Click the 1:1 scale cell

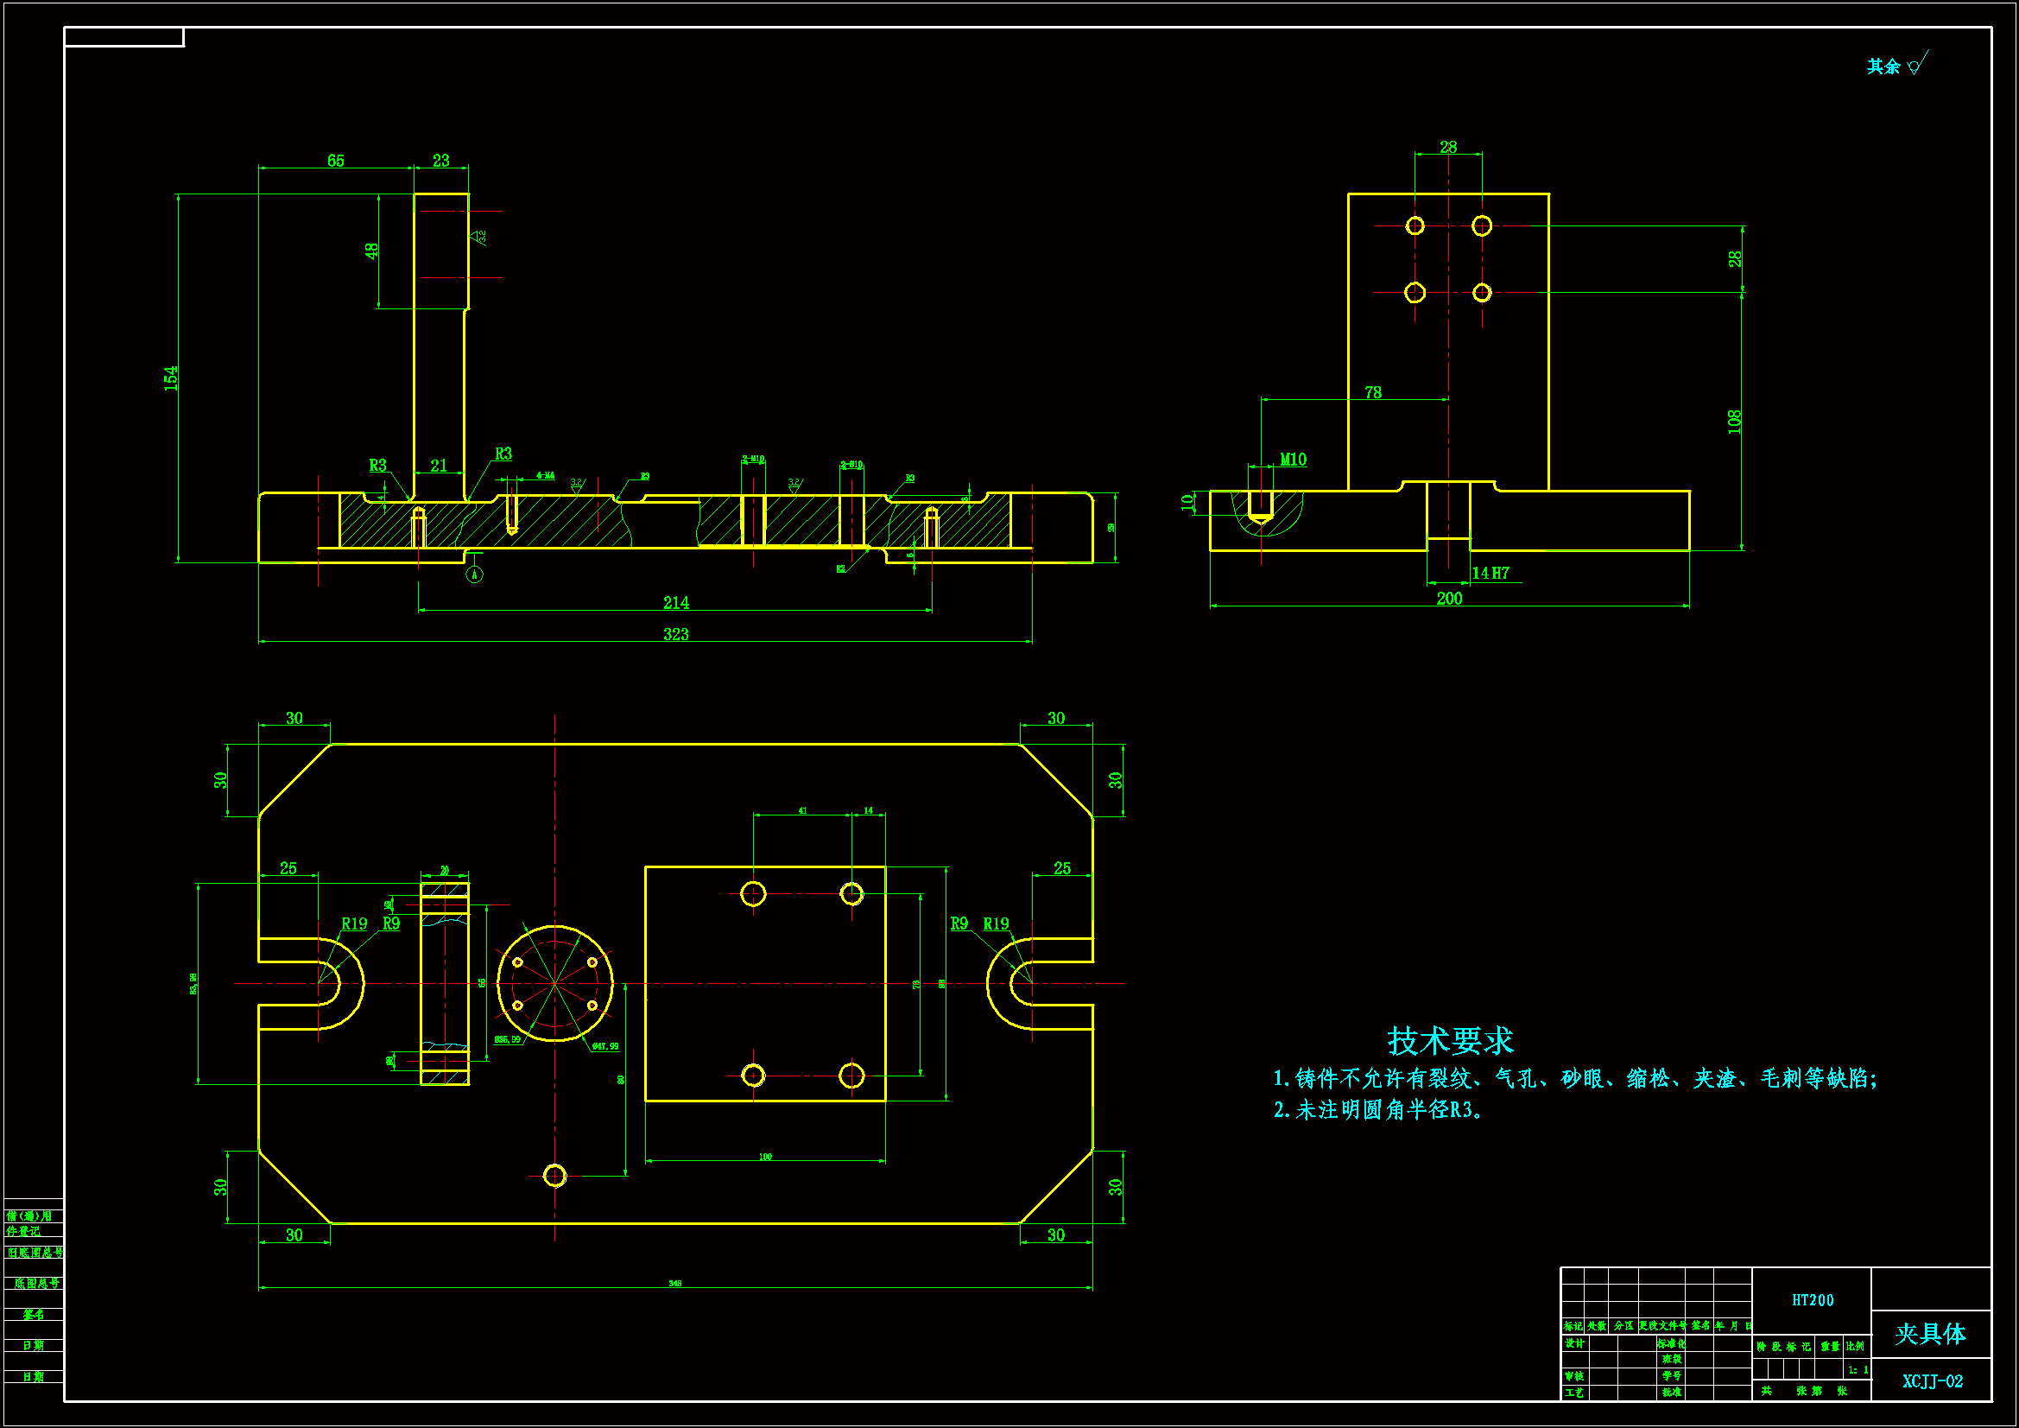point(1858,1370)
